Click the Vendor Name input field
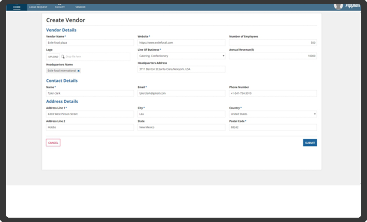 (x=90, y=42)
